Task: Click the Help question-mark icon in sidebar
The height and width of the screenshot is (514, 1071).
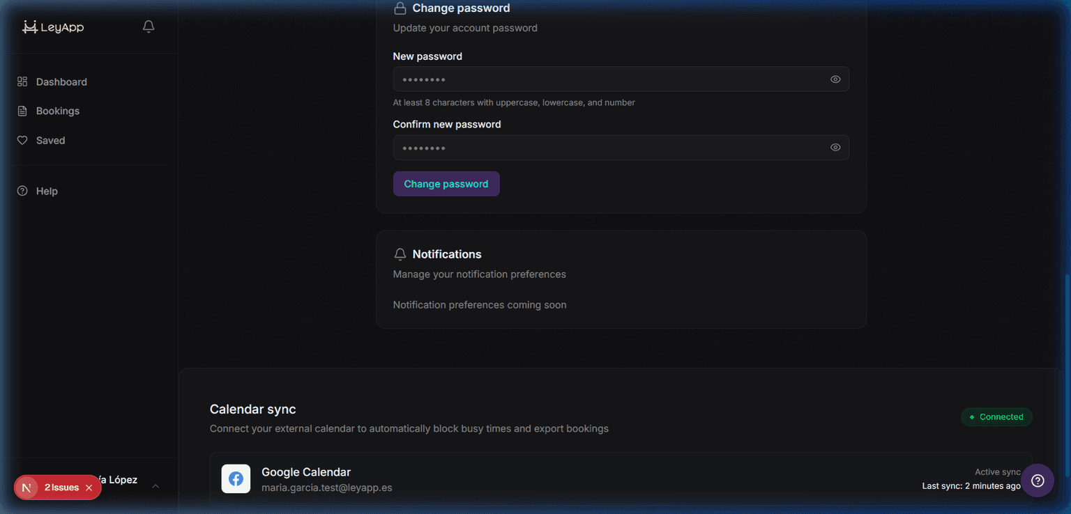Action: (22, 190)
